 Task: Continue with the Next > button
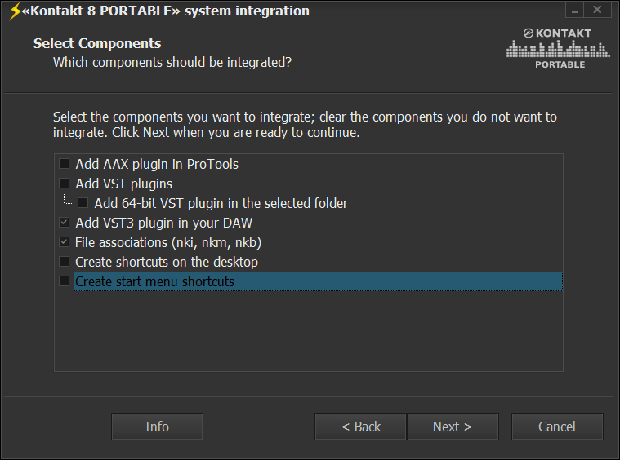[453, 427]
